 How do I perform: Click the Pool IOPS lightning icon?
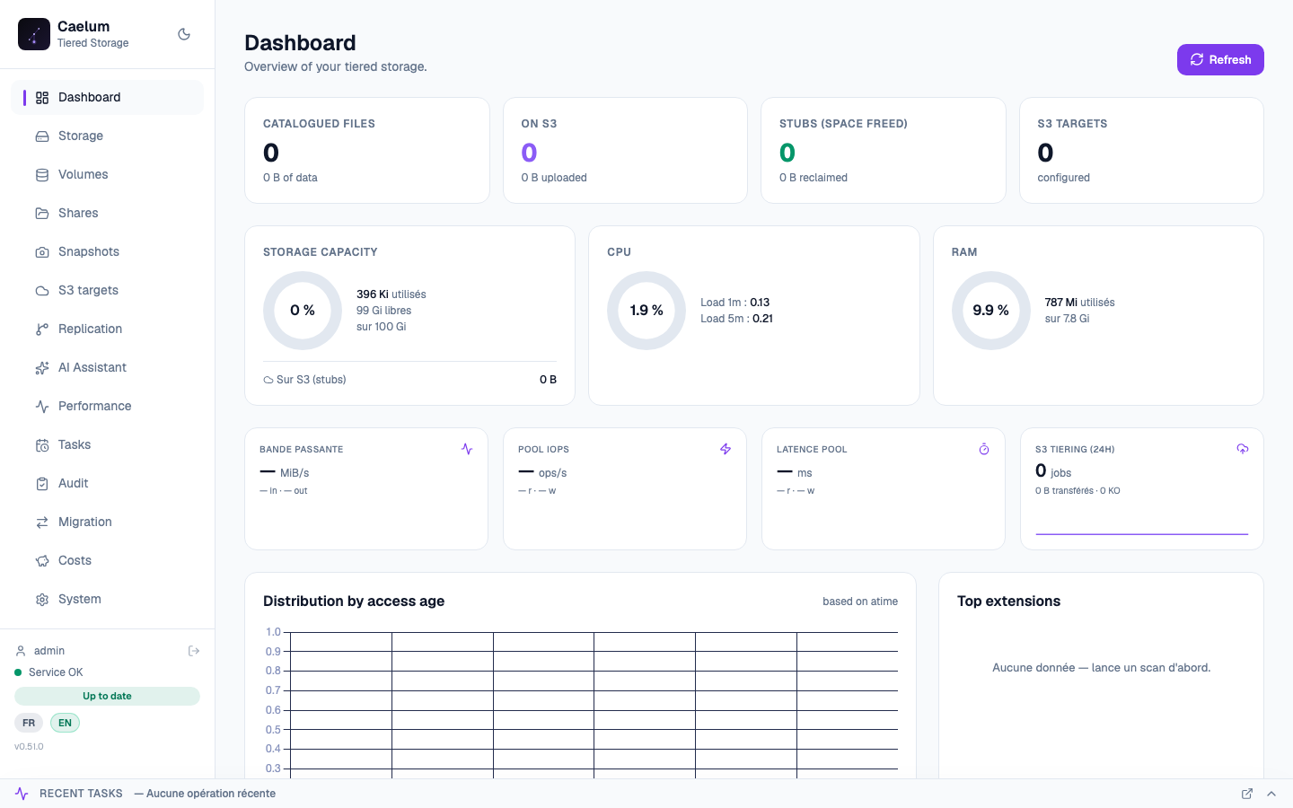coord(726,449)
